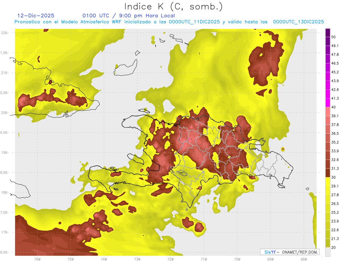Click the '19N' latitude label
Image resolution: width=341 pixels, height=263 pixels.
coord(4,153)
